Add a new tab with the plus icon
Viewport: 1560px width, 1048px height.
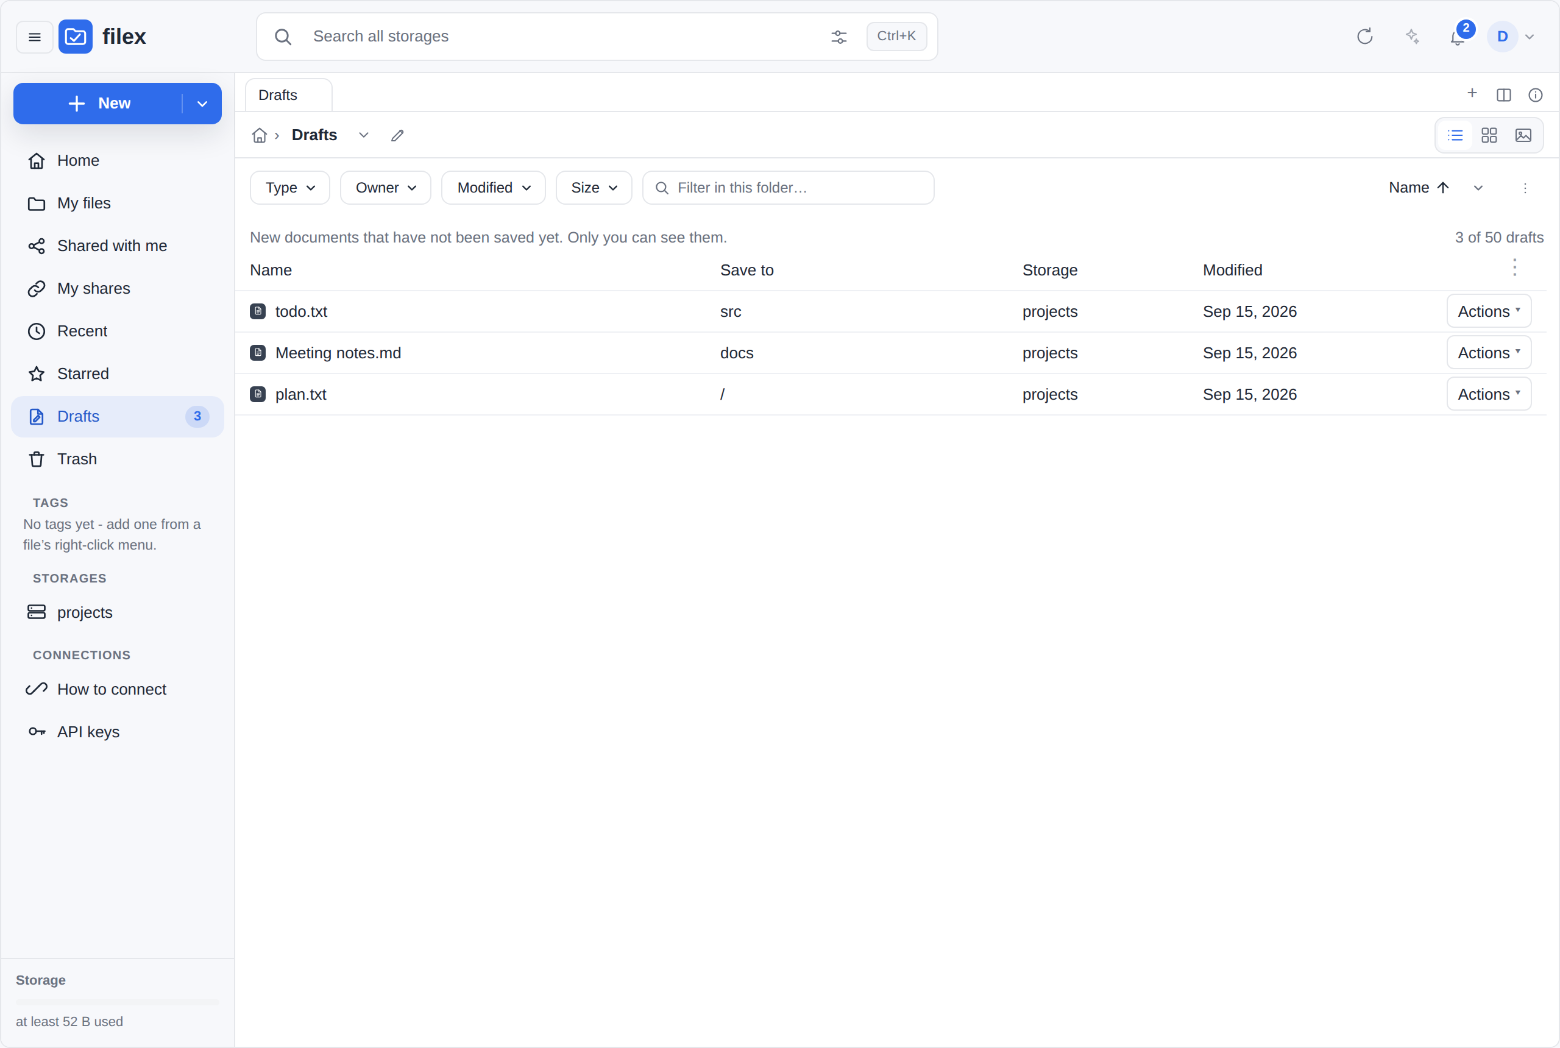[1472, 94]
